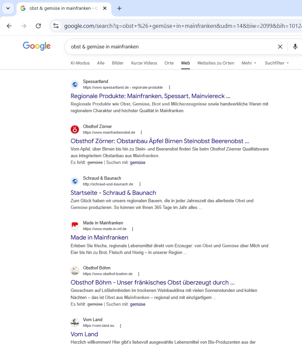Open the tab search chevron dropdown
Screen dimensions: 302x346
(8, 8)
